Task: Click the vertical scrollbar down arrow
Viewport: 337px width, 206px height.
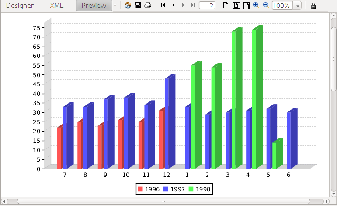Action: tap(334, 194)
